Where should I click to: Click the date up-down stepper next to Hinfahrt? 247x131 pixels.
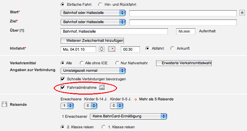coord(102,49)
